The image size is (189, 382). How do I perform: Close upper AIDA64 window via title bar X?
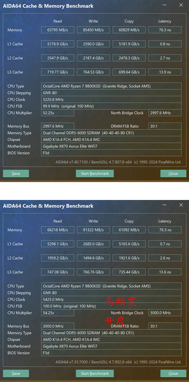pyautogui.click(x=181, y=5)
